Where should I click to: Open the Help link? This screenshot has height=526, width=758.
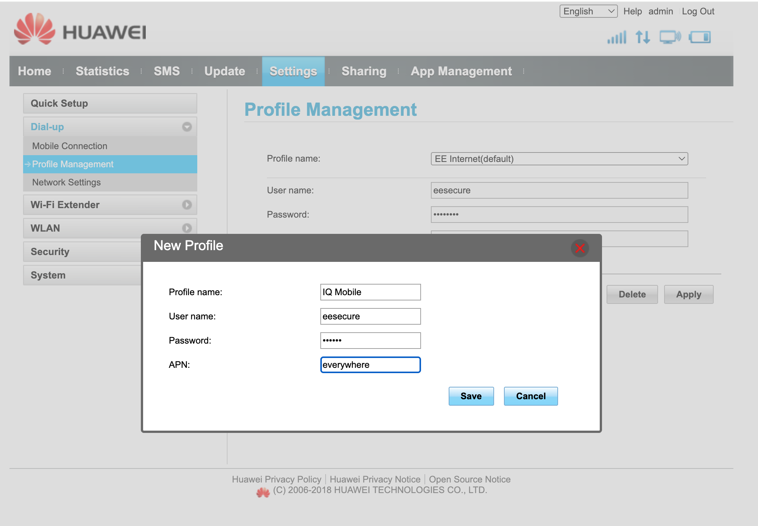point(633,11)
